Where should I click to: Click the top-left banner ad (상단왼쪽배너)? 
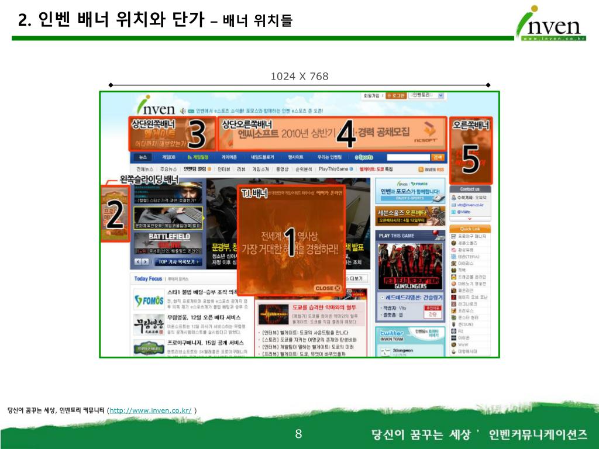click(173, 134)
